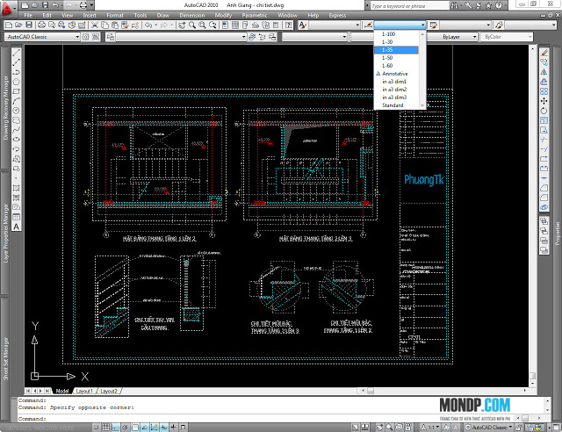Collapse the open dimension style dropdown
Viewport: 562px width, 432px height.
coord(423,25)
